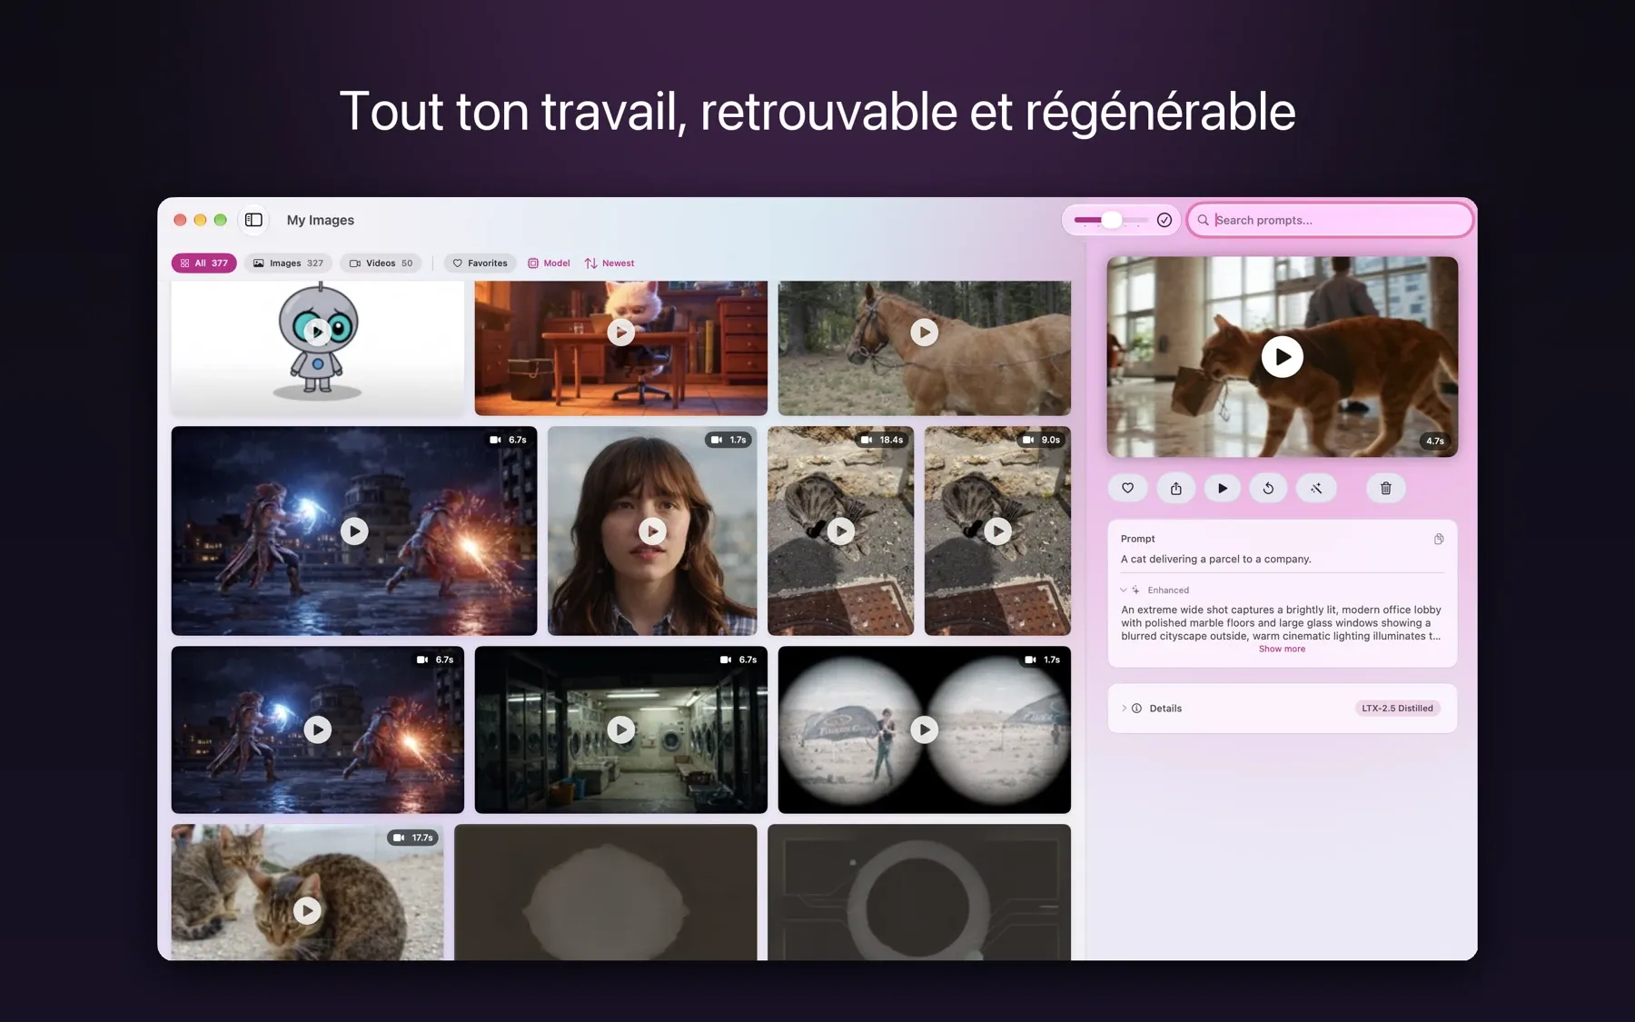Image resolution: width=1635 pixels, height=1022 pixels.
Task: Click the regenerate circular arrow icon
Action: coord(1268,488)
